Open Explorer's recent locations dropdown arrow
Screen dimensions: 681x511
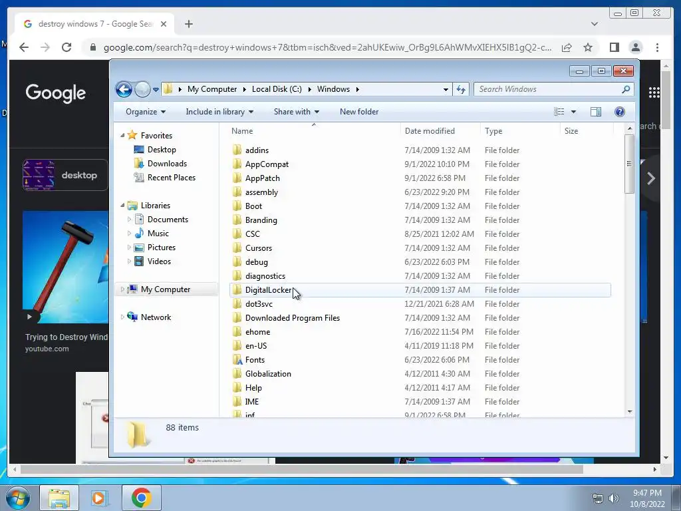[x=156, y=90]
